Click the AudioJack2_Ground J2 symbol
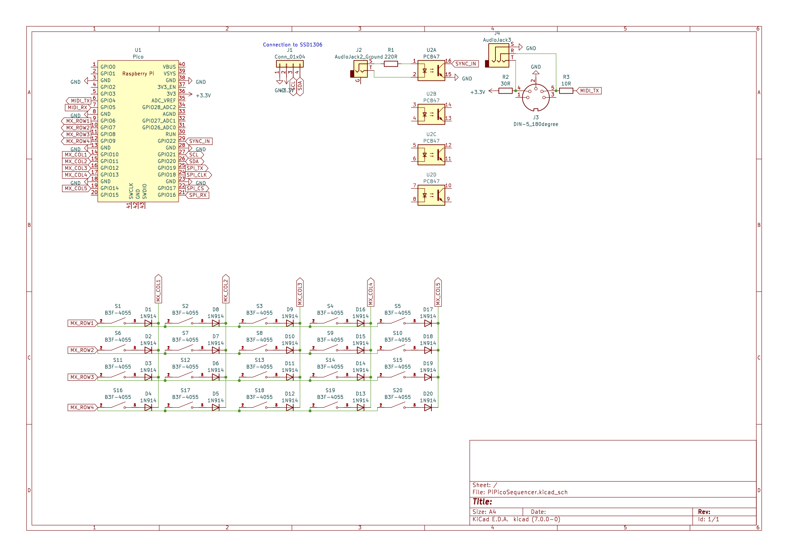The width and height of the screenshot is (788, 557). click(x=360, y=69)
